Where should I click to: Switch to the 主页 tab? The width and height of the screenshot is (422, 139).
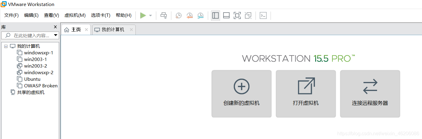click(x=76, y=30)
